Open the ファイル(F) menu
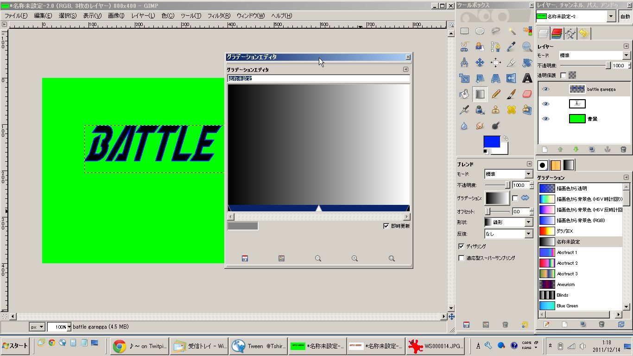Screen dimensions: 633x356 click(x=16, y=15)
